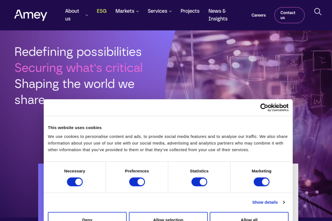Click the 'Securing what's critical' pink headline

click(x=79, y=68)
